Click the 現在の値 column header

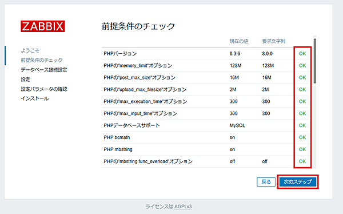point(239,41)
